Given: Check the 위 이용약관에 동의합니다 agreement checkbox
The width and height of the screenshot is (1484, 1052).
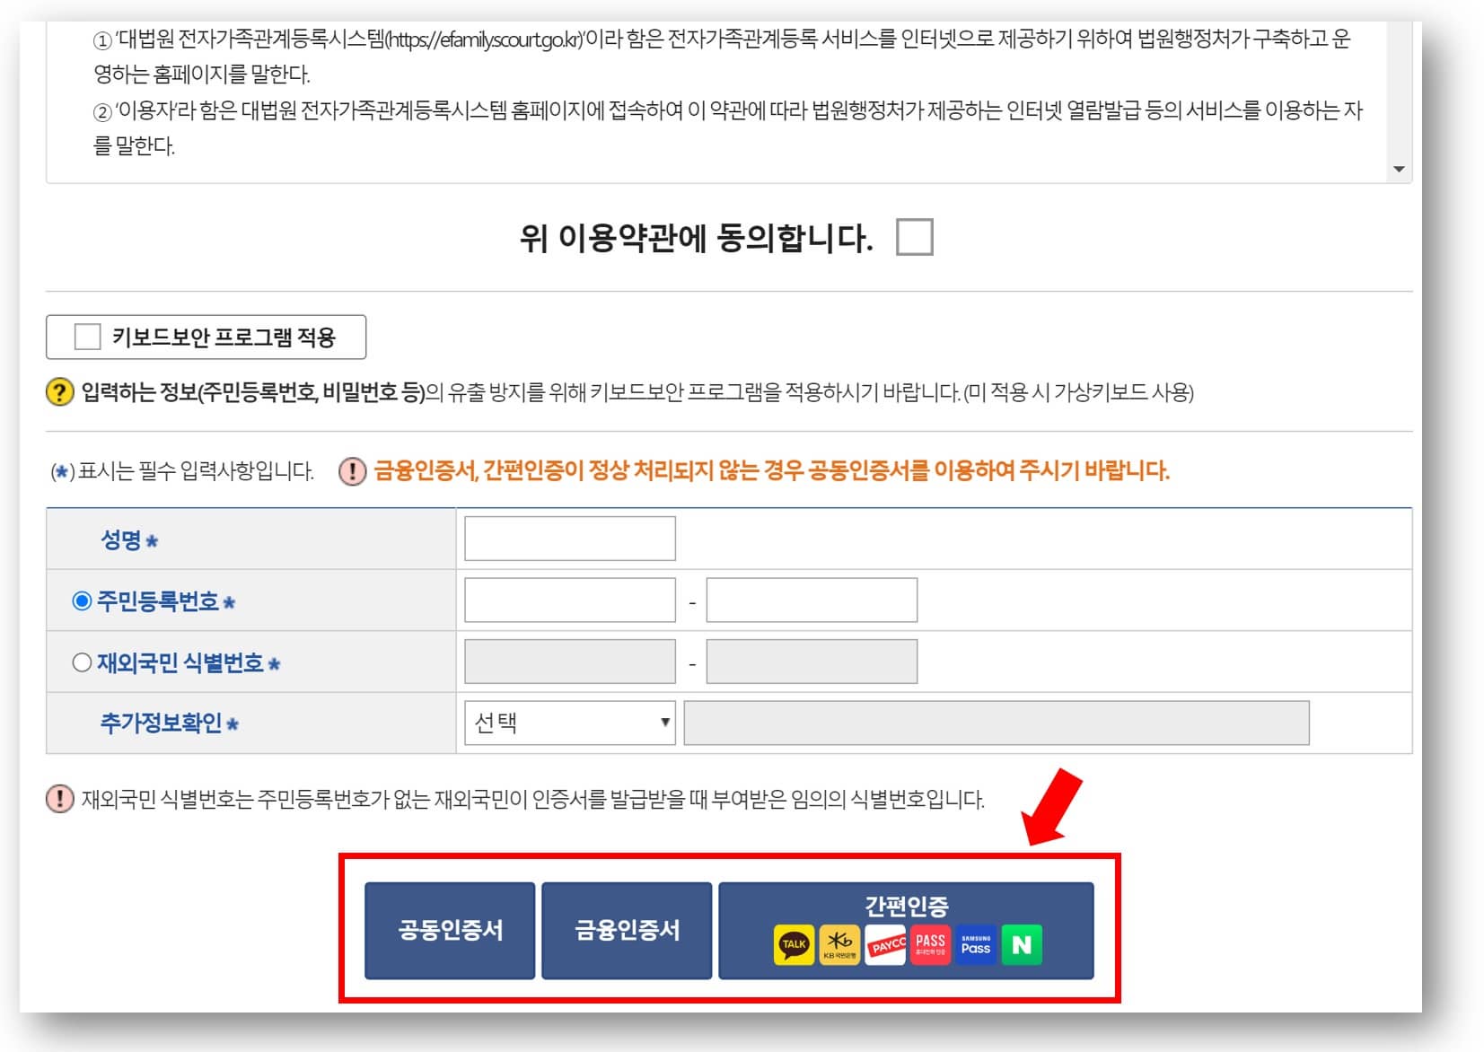Looking at the screenshot, I should [x=914, y=236].
